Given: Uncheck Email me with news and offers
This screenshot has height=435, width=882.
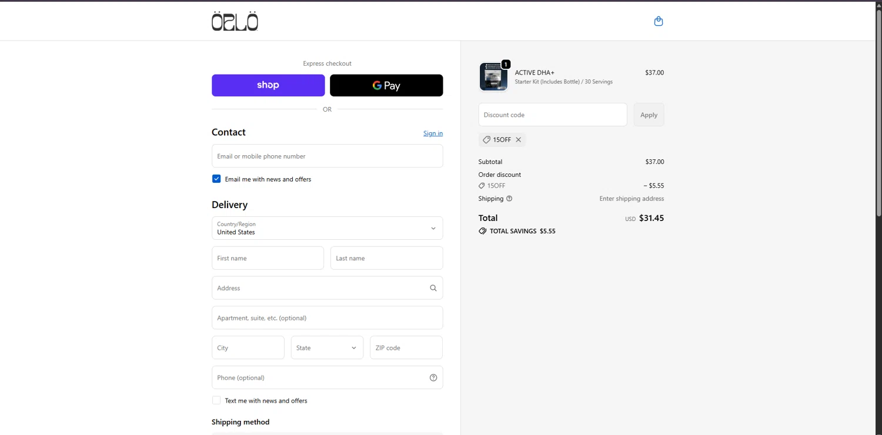Looking at the screenshot, I should tap(216, 179).
